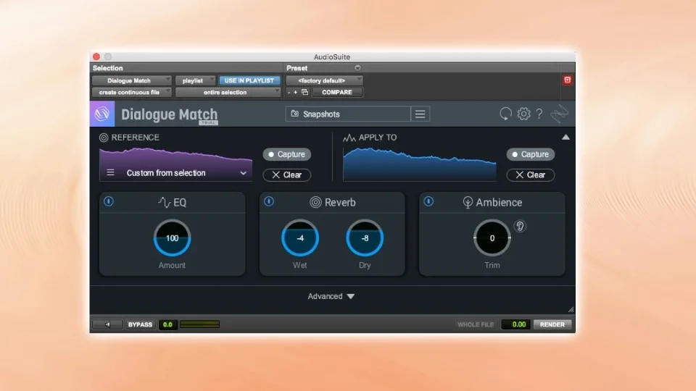
Task: Click the Ambience Trim knob
Action: click(x=492, y=238)
